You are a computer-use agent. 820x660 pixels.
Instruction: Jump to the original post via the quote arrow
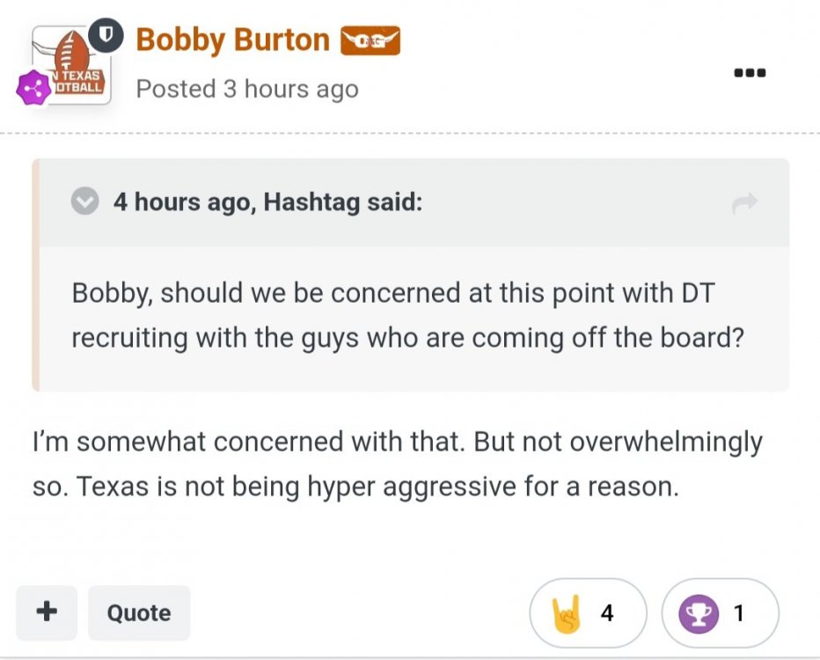[x=744, y=204]
